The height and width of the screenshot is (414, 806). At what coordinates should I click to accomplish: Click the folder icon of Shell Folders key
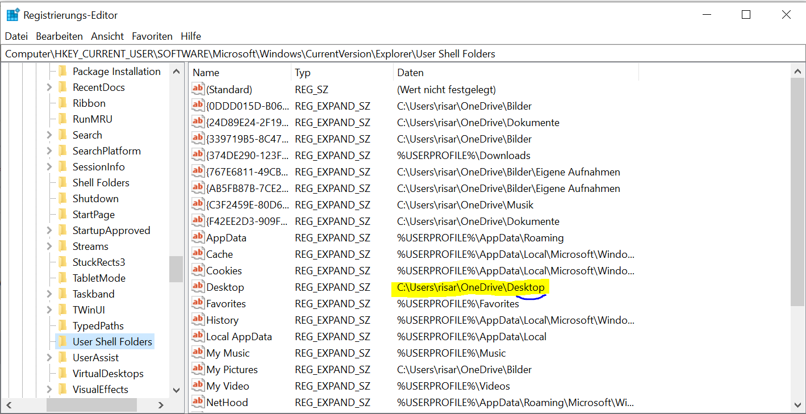click(x=62, y=183)
